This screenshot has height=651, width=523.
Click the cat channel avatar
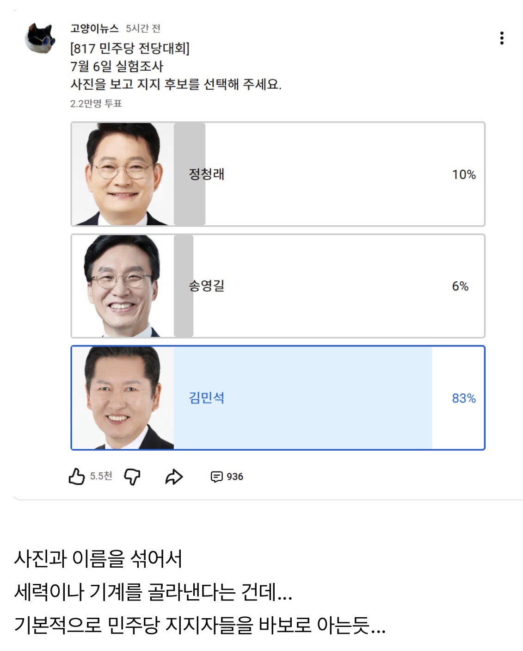40,38
